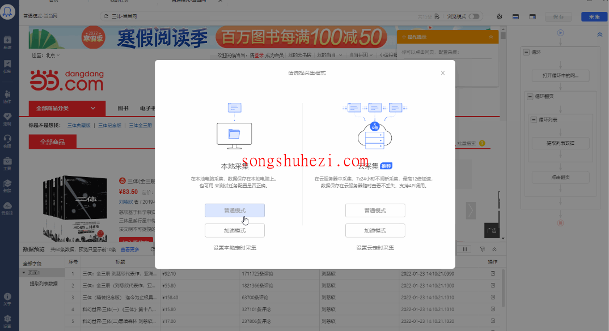The height and width of the screenshot is (331, 609).
Task: Select the 提取列表数据 step in the workflow
Action: coord(560,143)
